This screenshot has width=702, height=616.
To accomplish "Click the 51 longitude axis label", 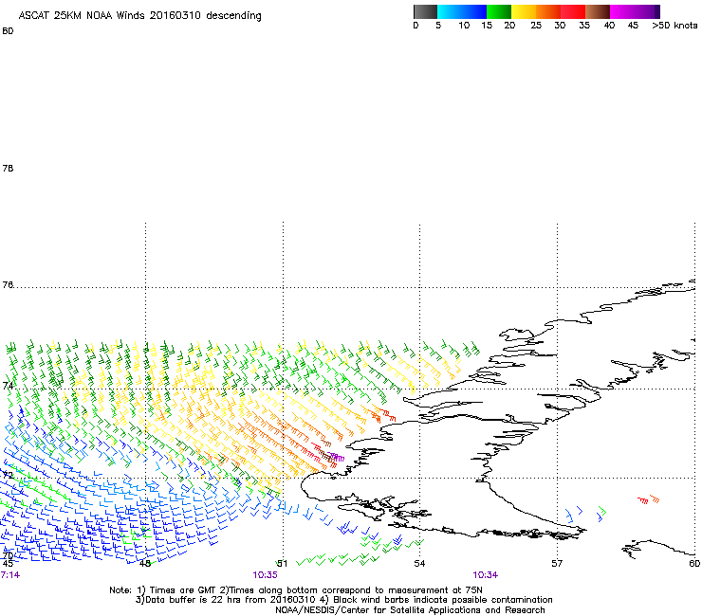I will click(282, 564).
